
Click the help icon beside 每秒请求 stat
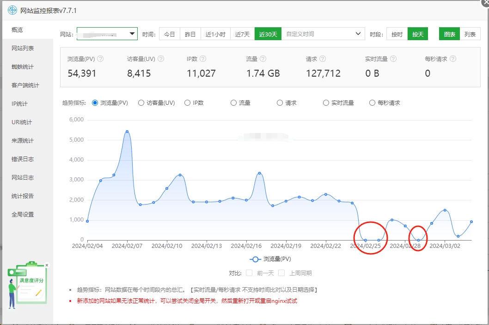[453, 59]
